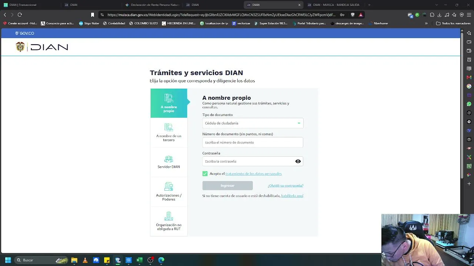
Task: Open OBS Studio from the taskbar
Action: click(150, 260)
